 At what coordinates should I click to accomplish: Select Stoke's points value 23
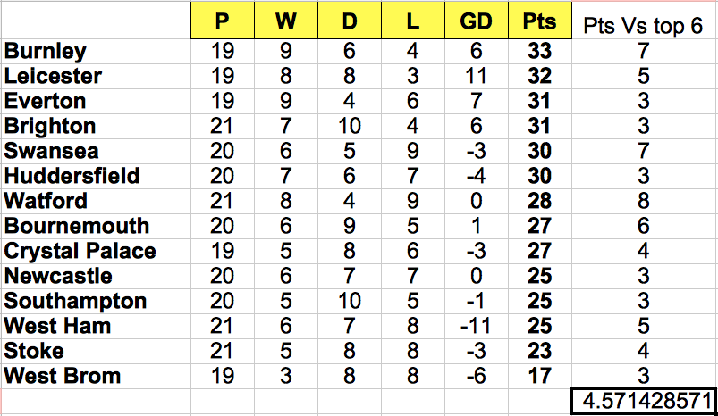click(540, 351)
